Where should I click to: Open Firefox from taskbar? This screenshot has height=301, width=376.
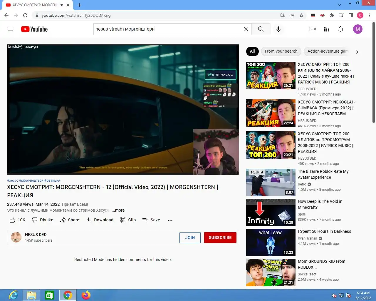pos(86,295)
